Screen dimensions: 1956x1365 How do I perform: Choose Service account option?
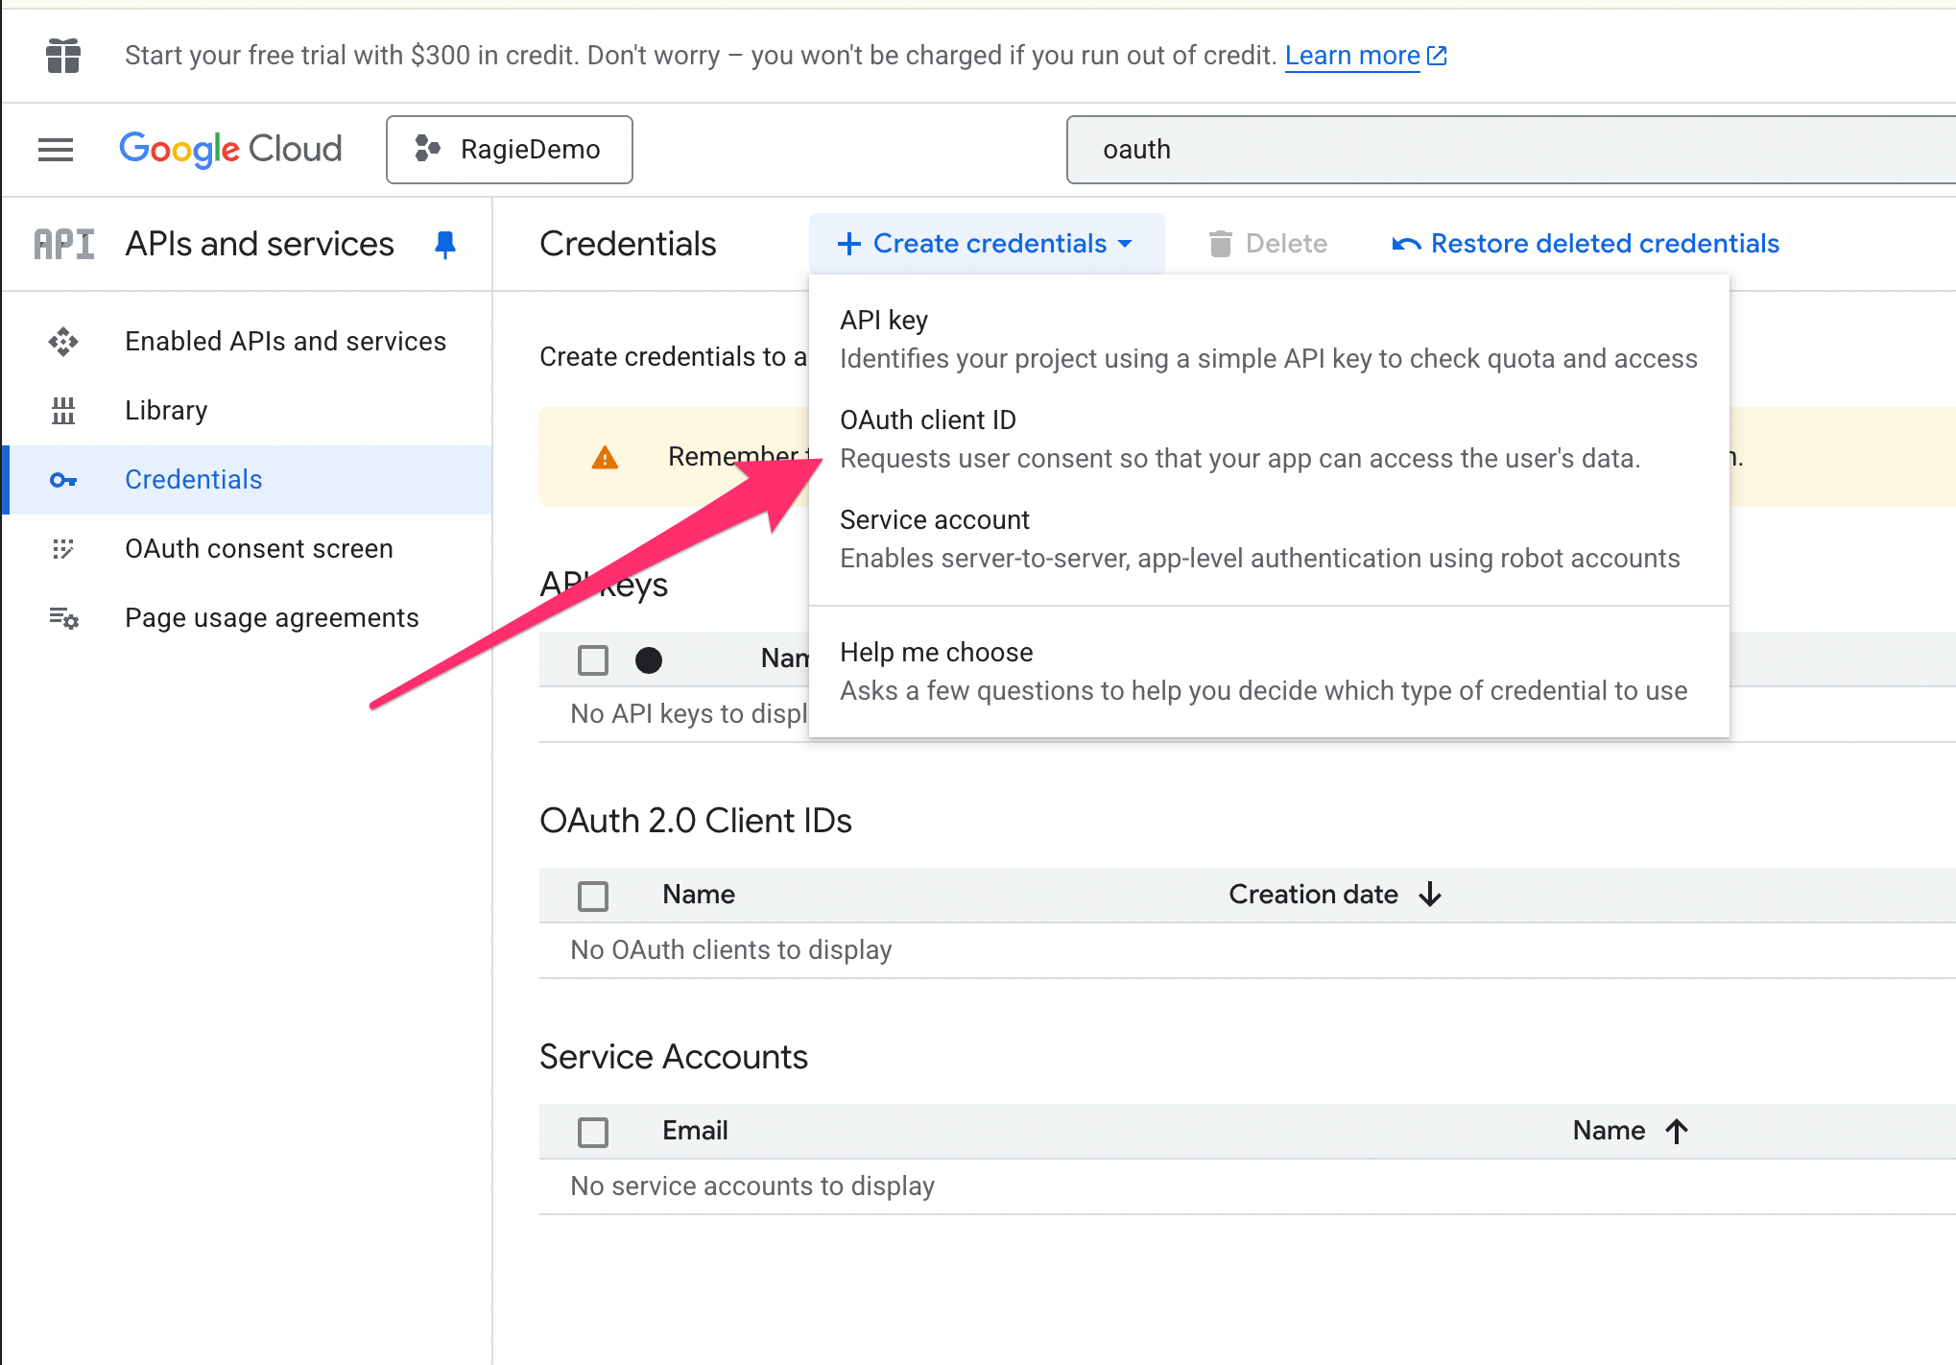[x=1269, y=539]
